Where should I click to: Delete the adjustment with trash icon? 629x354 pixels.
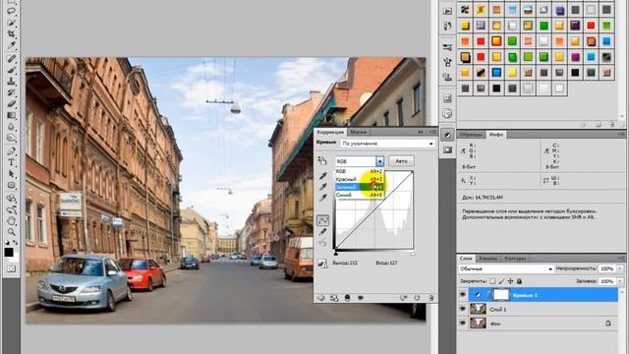pyautogui.click(x=430, y=298)
